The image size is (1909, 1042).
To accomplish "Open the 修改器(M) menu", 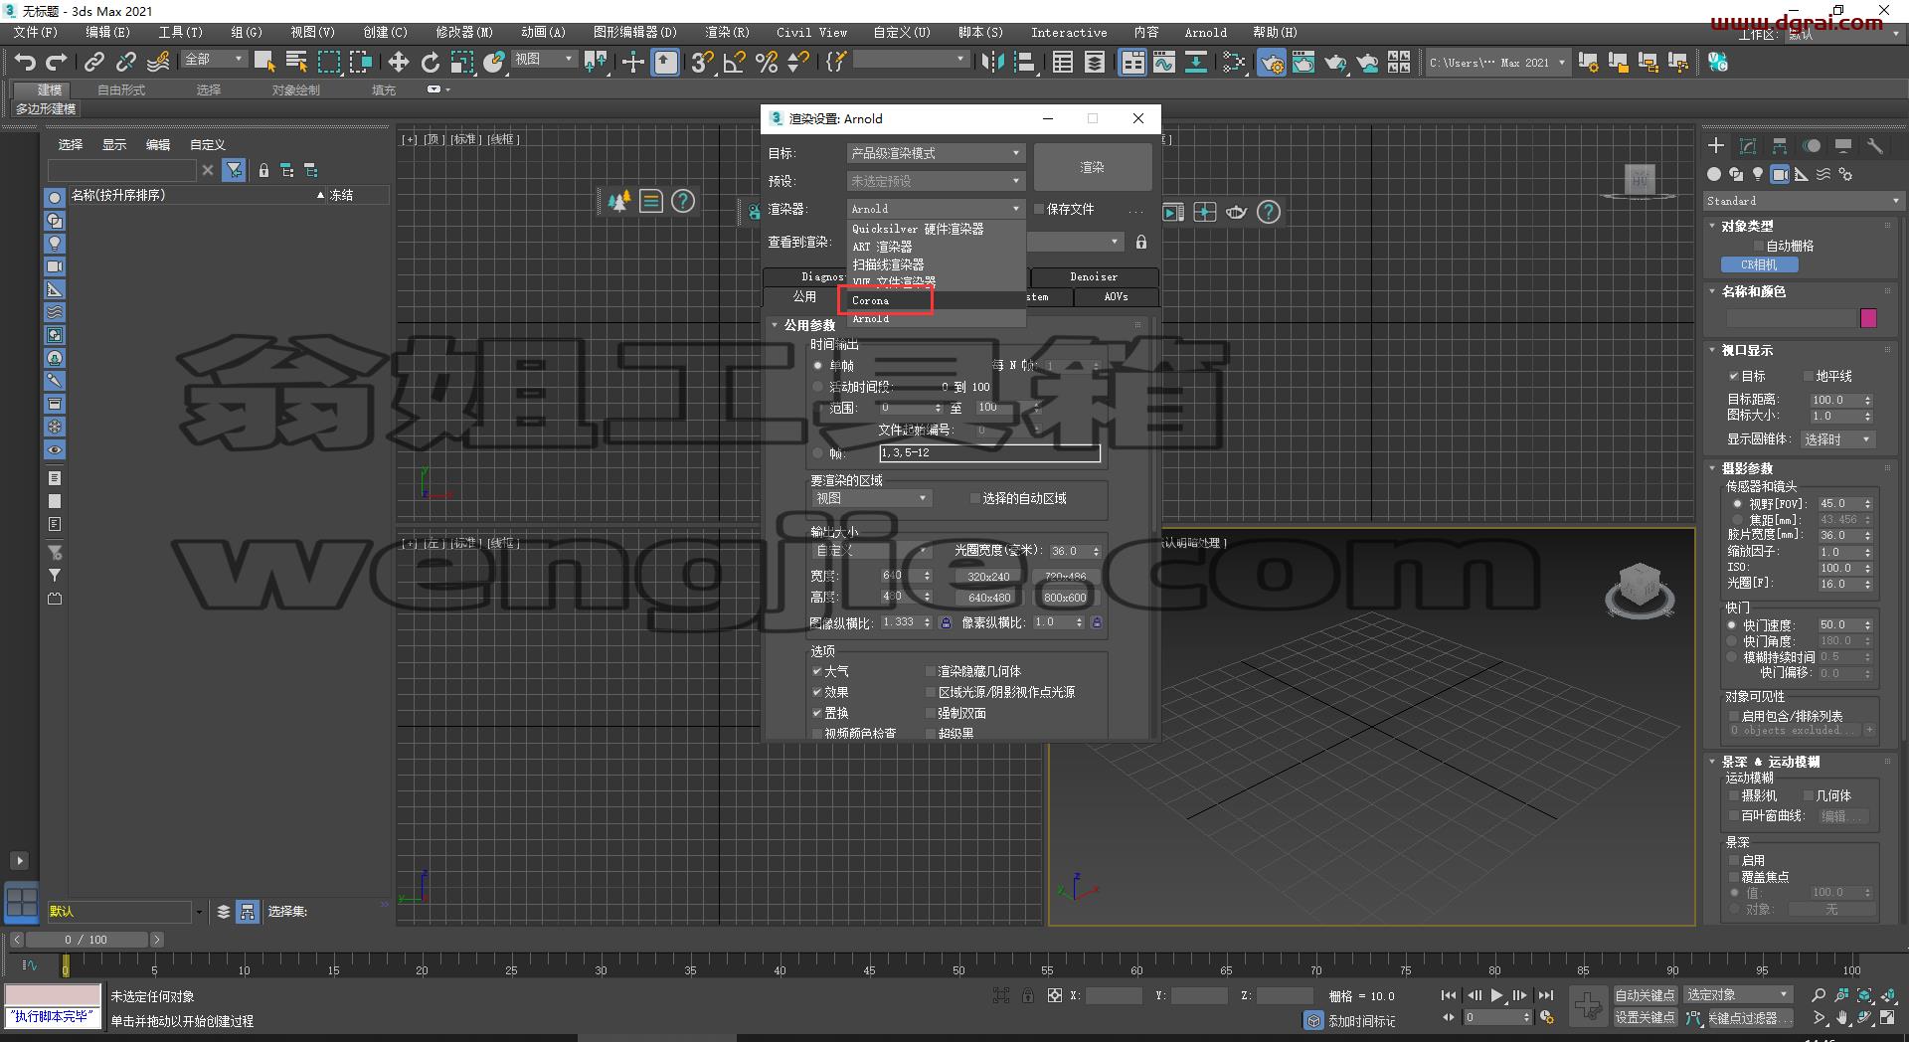I will (463, 32).
